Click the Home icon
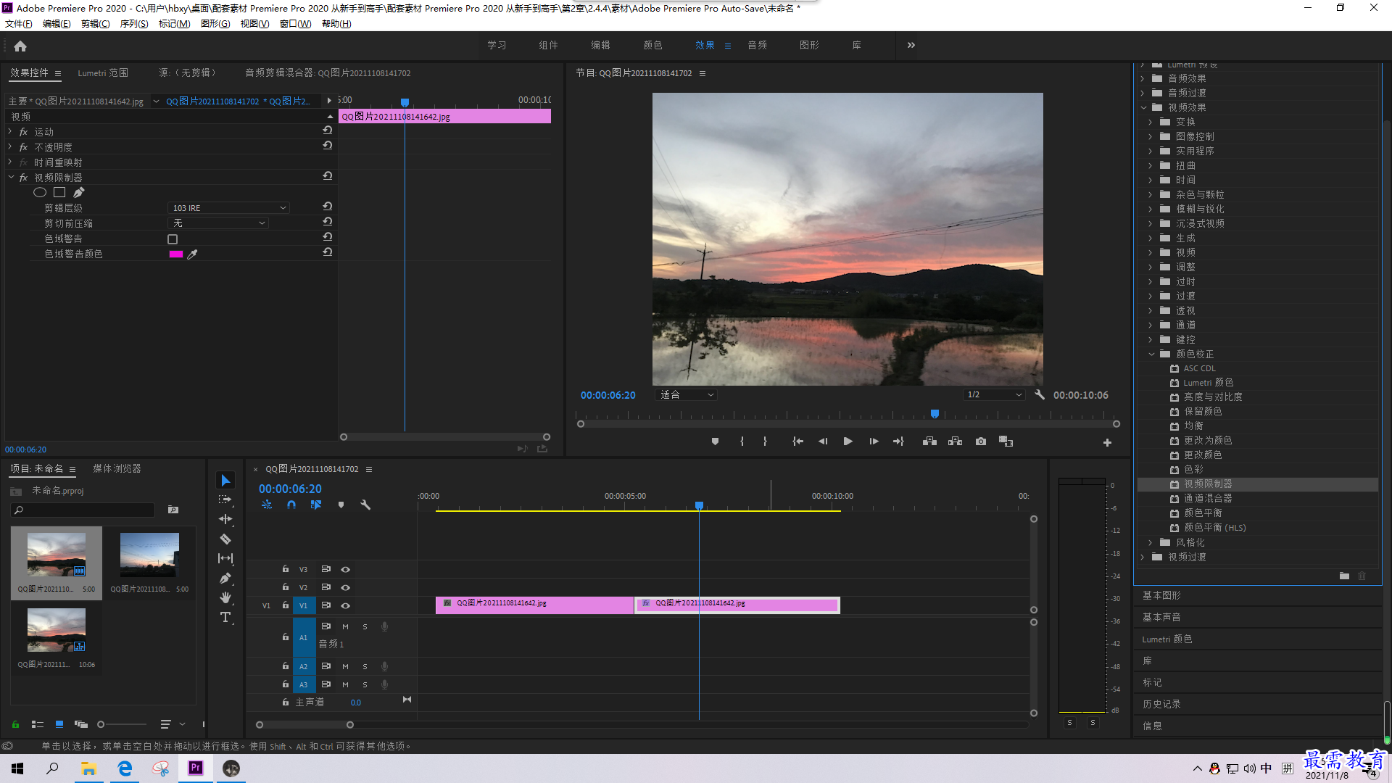This screenshot has height=783, width=1392. click(20, 46)
